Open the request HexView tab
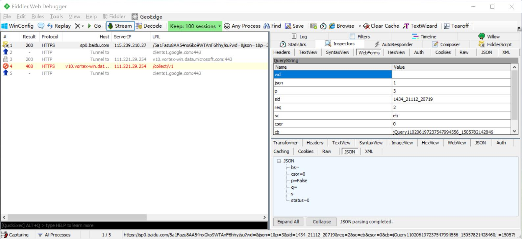522x239 pixels. 396,52
